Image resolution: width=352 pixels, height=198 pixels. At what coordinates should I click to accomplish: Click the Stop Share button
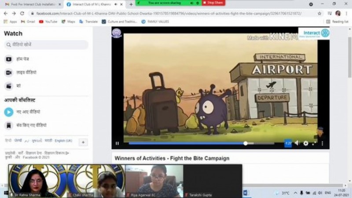(x=213, y=3)
